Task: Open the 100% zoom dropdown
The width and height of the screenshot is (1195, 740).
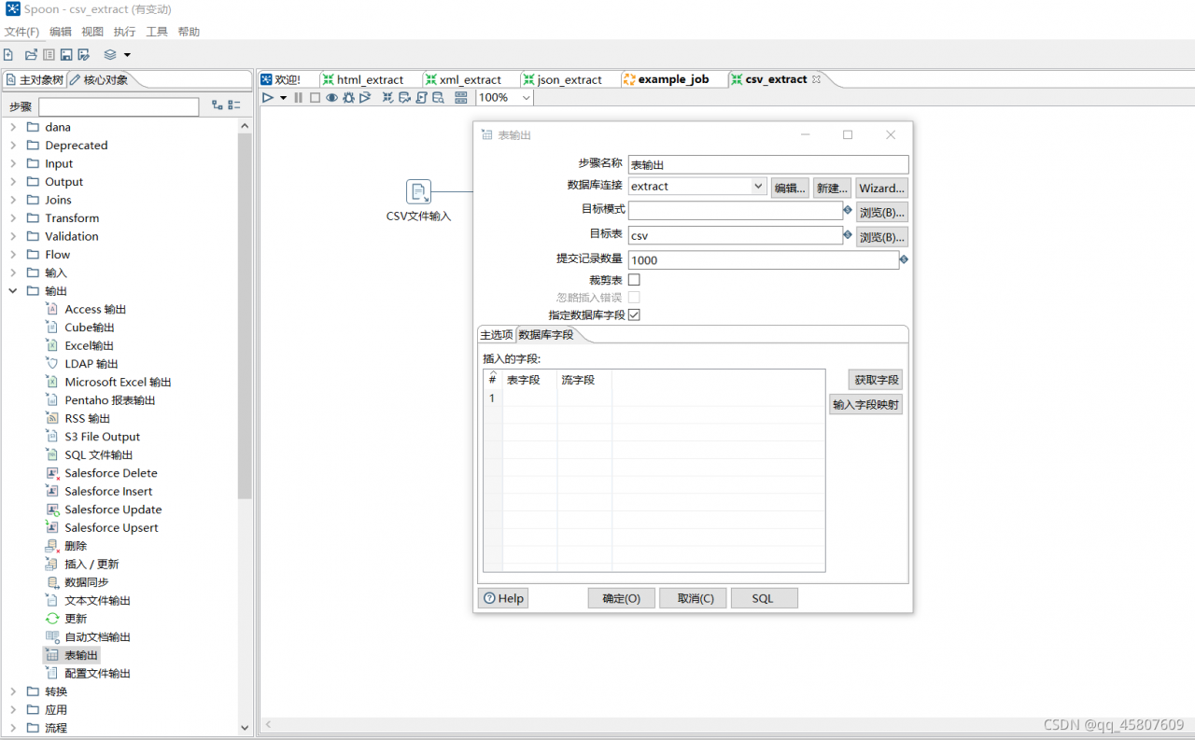Action: click(527, 97)
